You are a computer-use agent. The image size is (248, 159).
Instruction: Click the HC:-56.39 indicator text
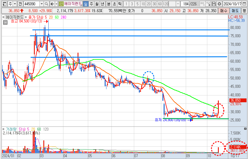(x=236, y=21)
